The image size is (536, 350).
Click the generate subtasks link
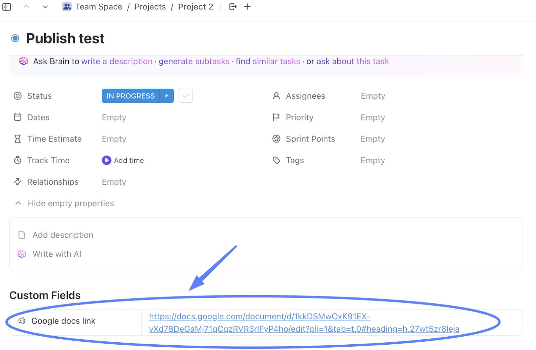point(194,62)
